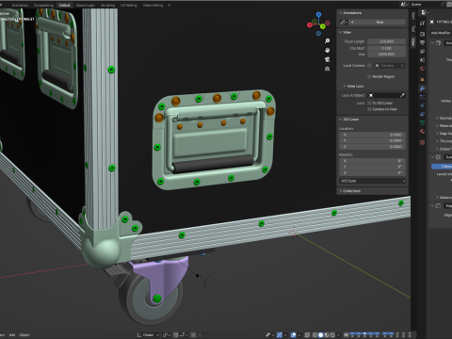Open the Output properties tab
The height and width of the screenshot is (339, 452).
click(x=423, y=42)
